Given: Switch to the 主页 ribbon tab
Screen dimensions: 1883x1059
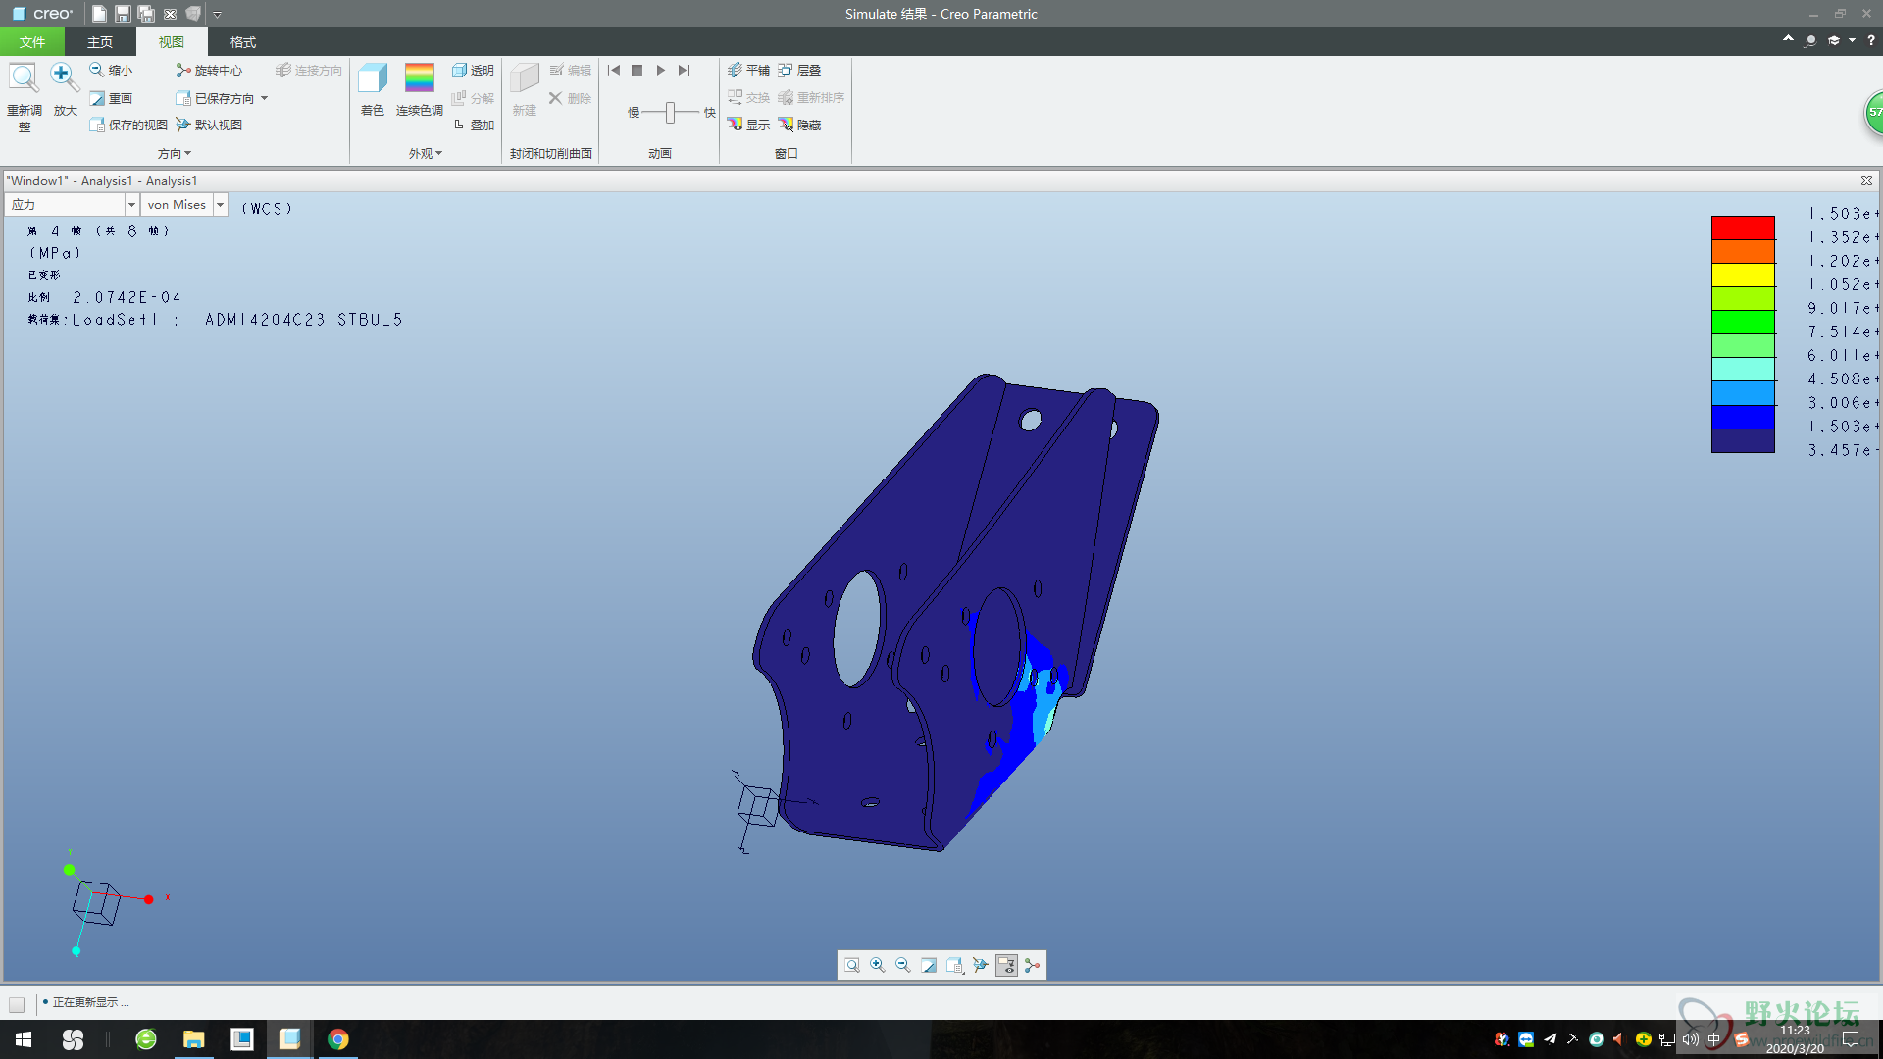Looking at the screenshot, I should [x=99, y=42].
